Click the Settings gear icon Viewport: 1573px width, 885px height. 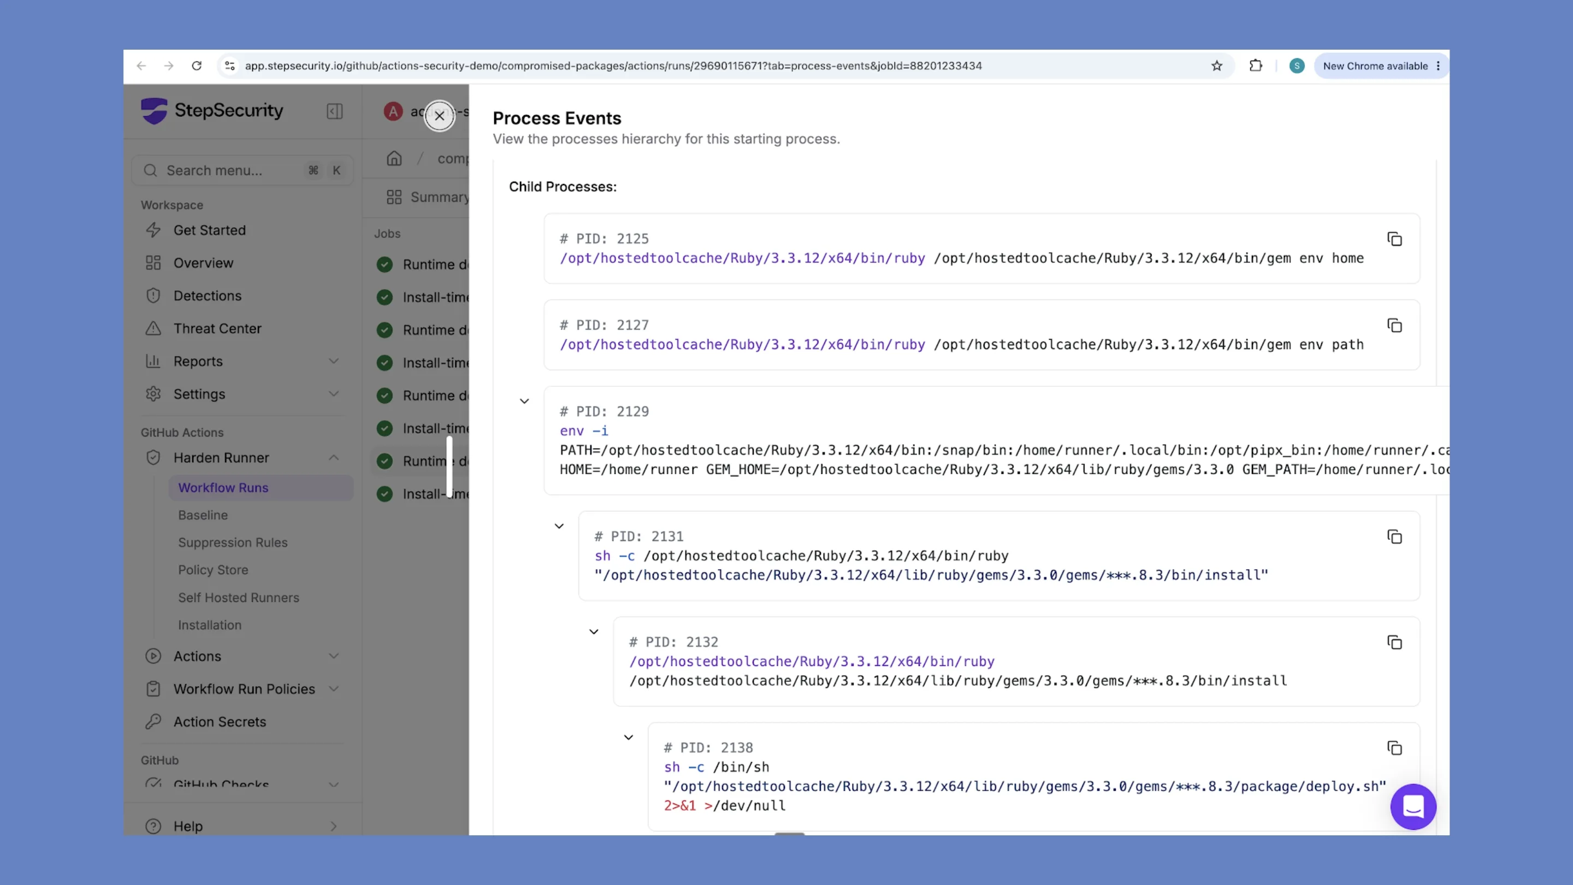pos(153,394)
